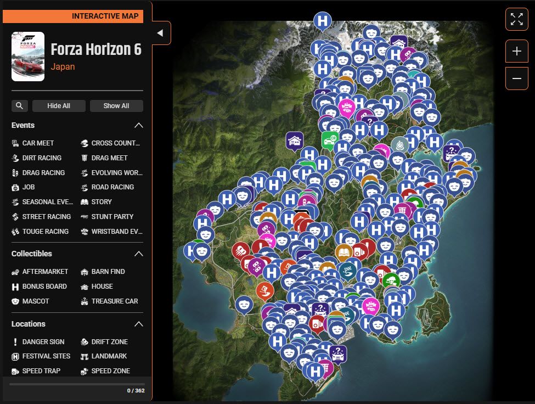535x404 pixels.
Task: Click the House filter icon in sidebar
Action: [85, 287]
